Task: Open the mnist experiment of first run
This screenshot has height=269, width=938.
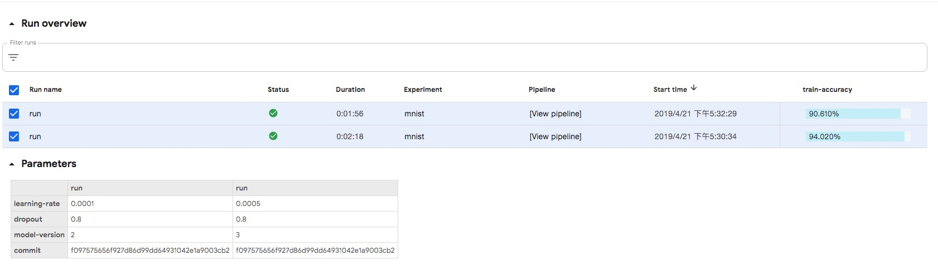Action: [414, 114]
